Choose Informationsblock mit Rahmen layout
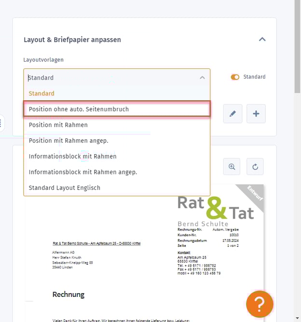The width and height of the screenshot is (301, 322). (x=72, y=156)
